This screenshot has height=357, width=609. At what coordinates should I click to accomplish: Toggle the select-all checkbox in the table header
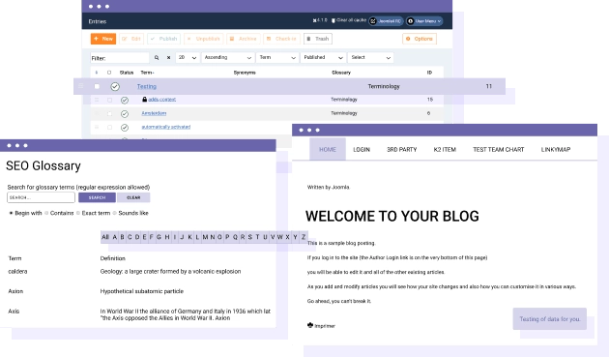(109, 73)
